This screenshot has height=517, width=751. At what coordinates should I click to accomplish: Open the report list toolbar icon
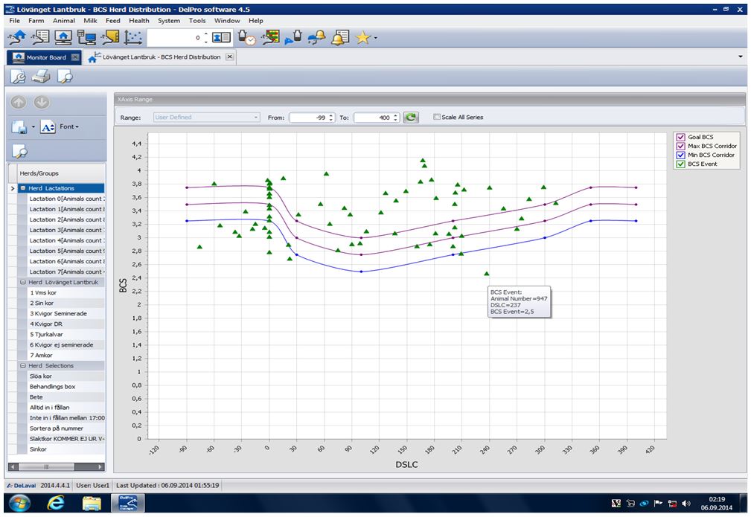(x=41, y=37)
